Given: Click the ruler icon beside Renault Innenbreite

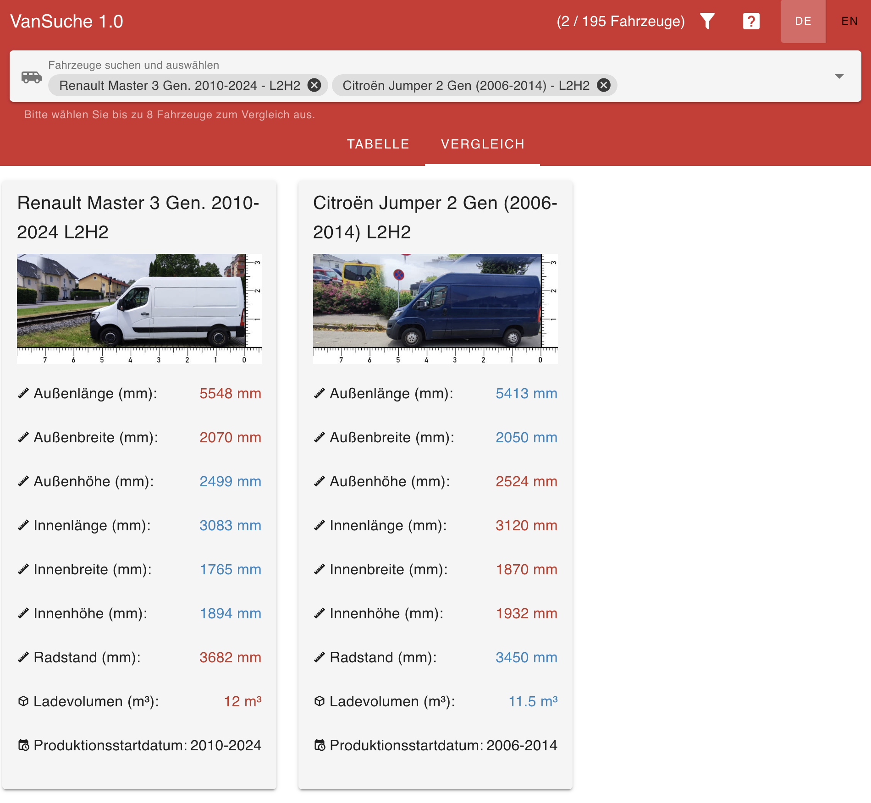Looking at the screenshot, I should tap(23, 570).
